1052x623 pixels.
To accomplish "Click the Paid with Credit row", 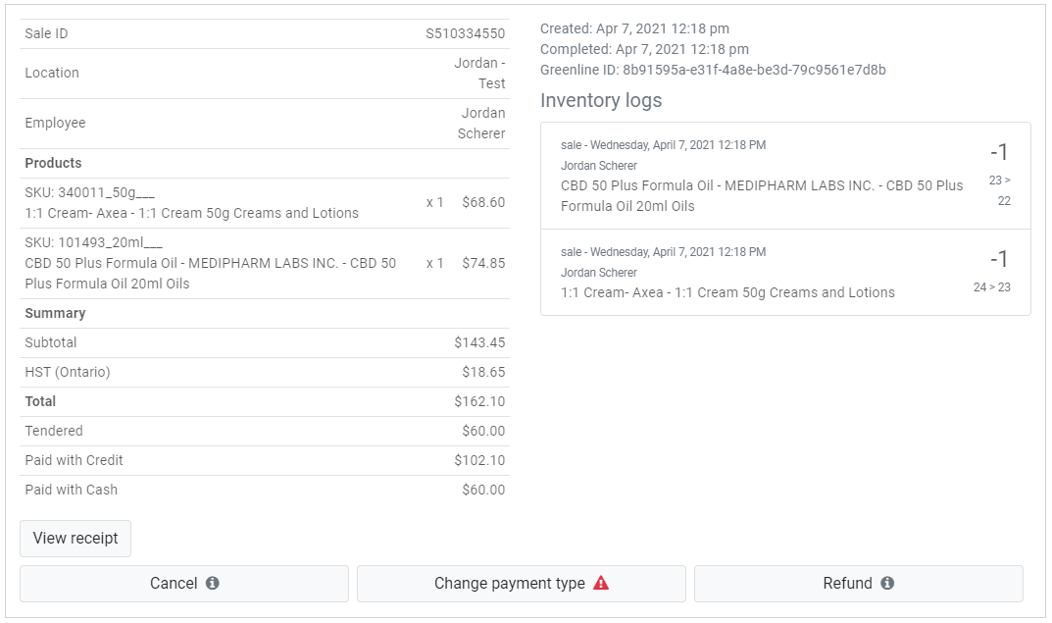I will (265, 460).
